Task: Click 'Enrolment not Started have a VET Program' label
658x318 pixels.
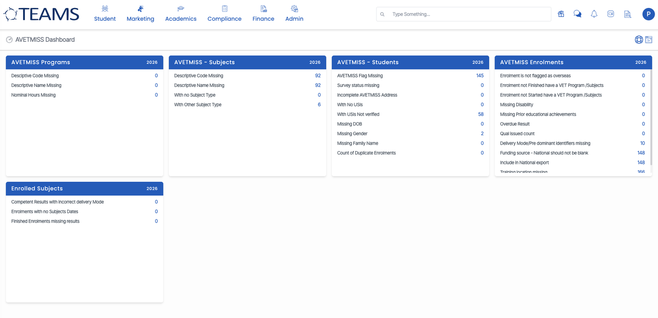Action: [x=551, y=95]
